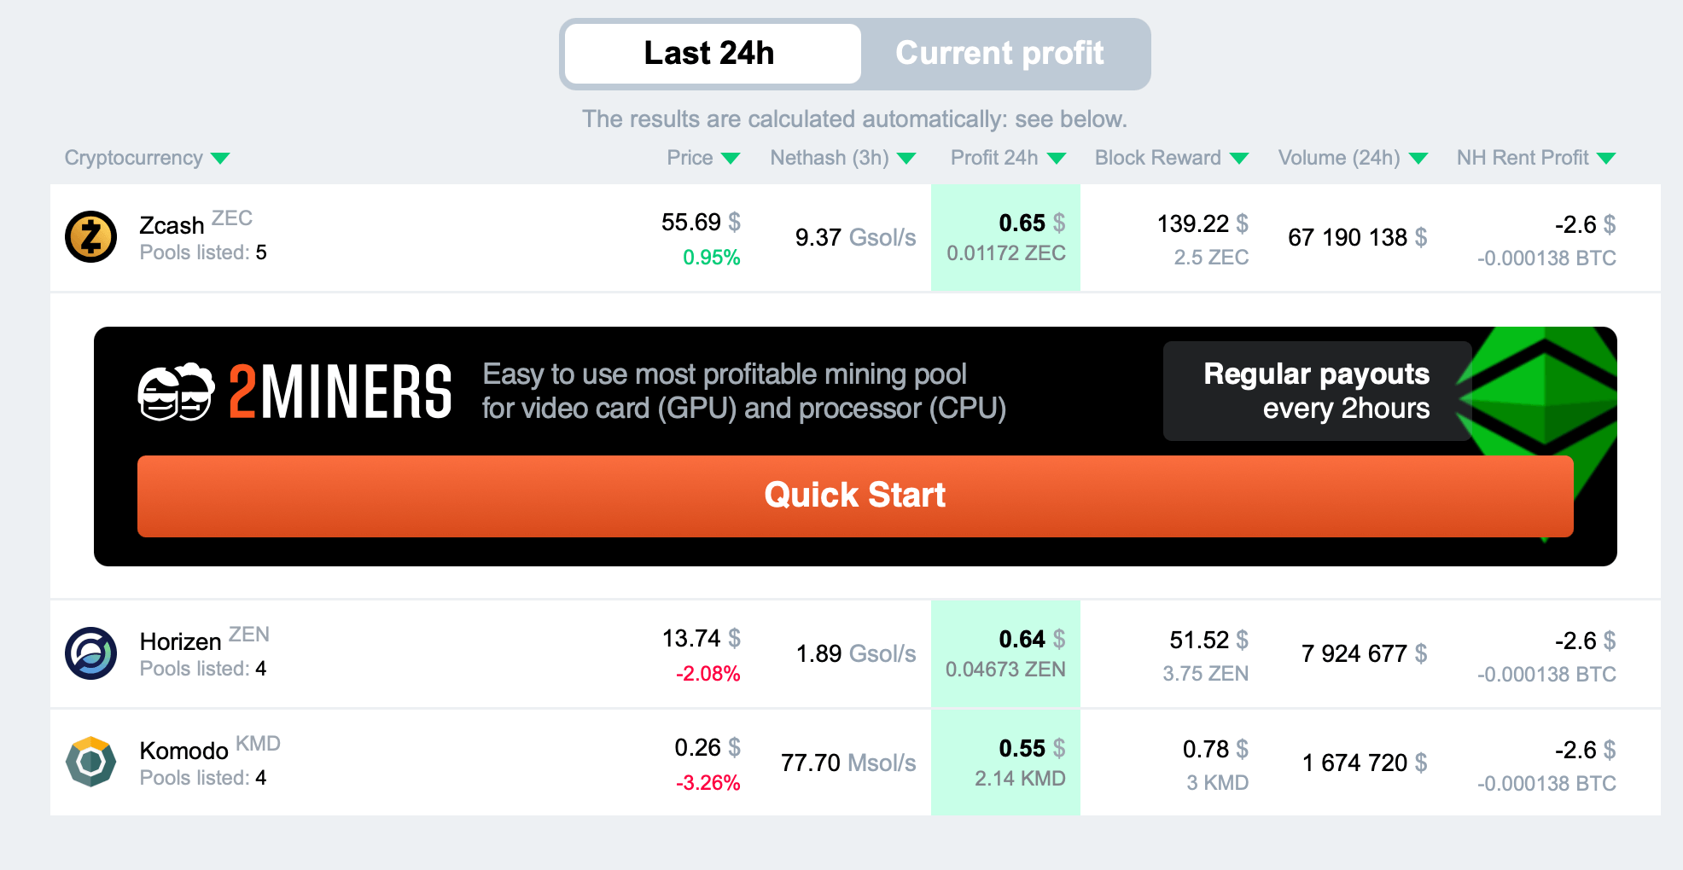Sort by the Volume (24h) column arrow

tap(1419, 159)
